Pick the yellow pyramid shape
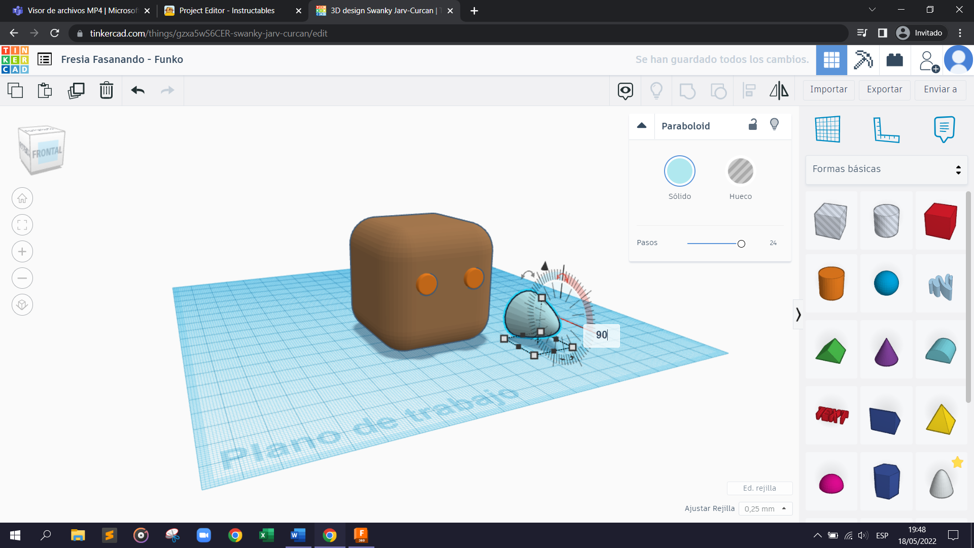Screen dimensions: 974x548 (x=941, y=419)
